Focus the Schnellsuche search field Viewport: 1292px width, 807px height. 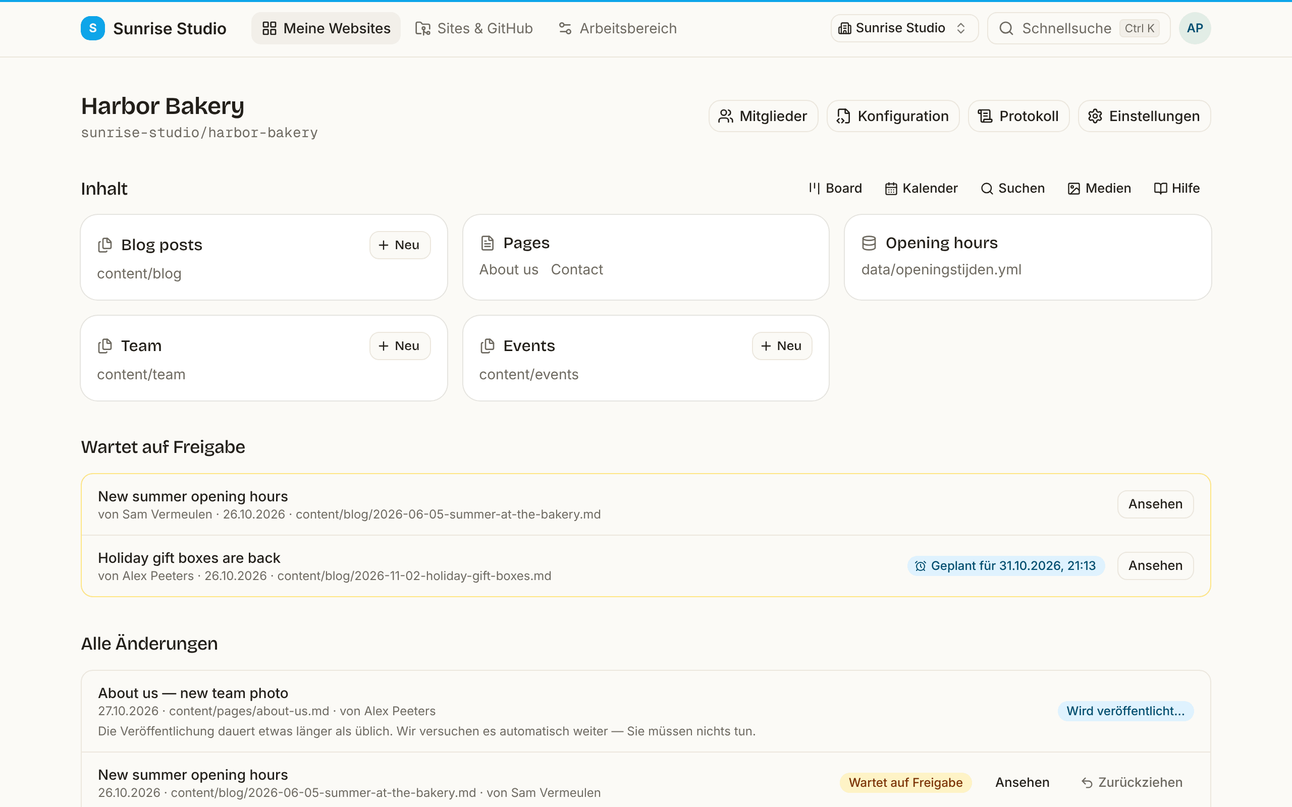pos(1079,28)
